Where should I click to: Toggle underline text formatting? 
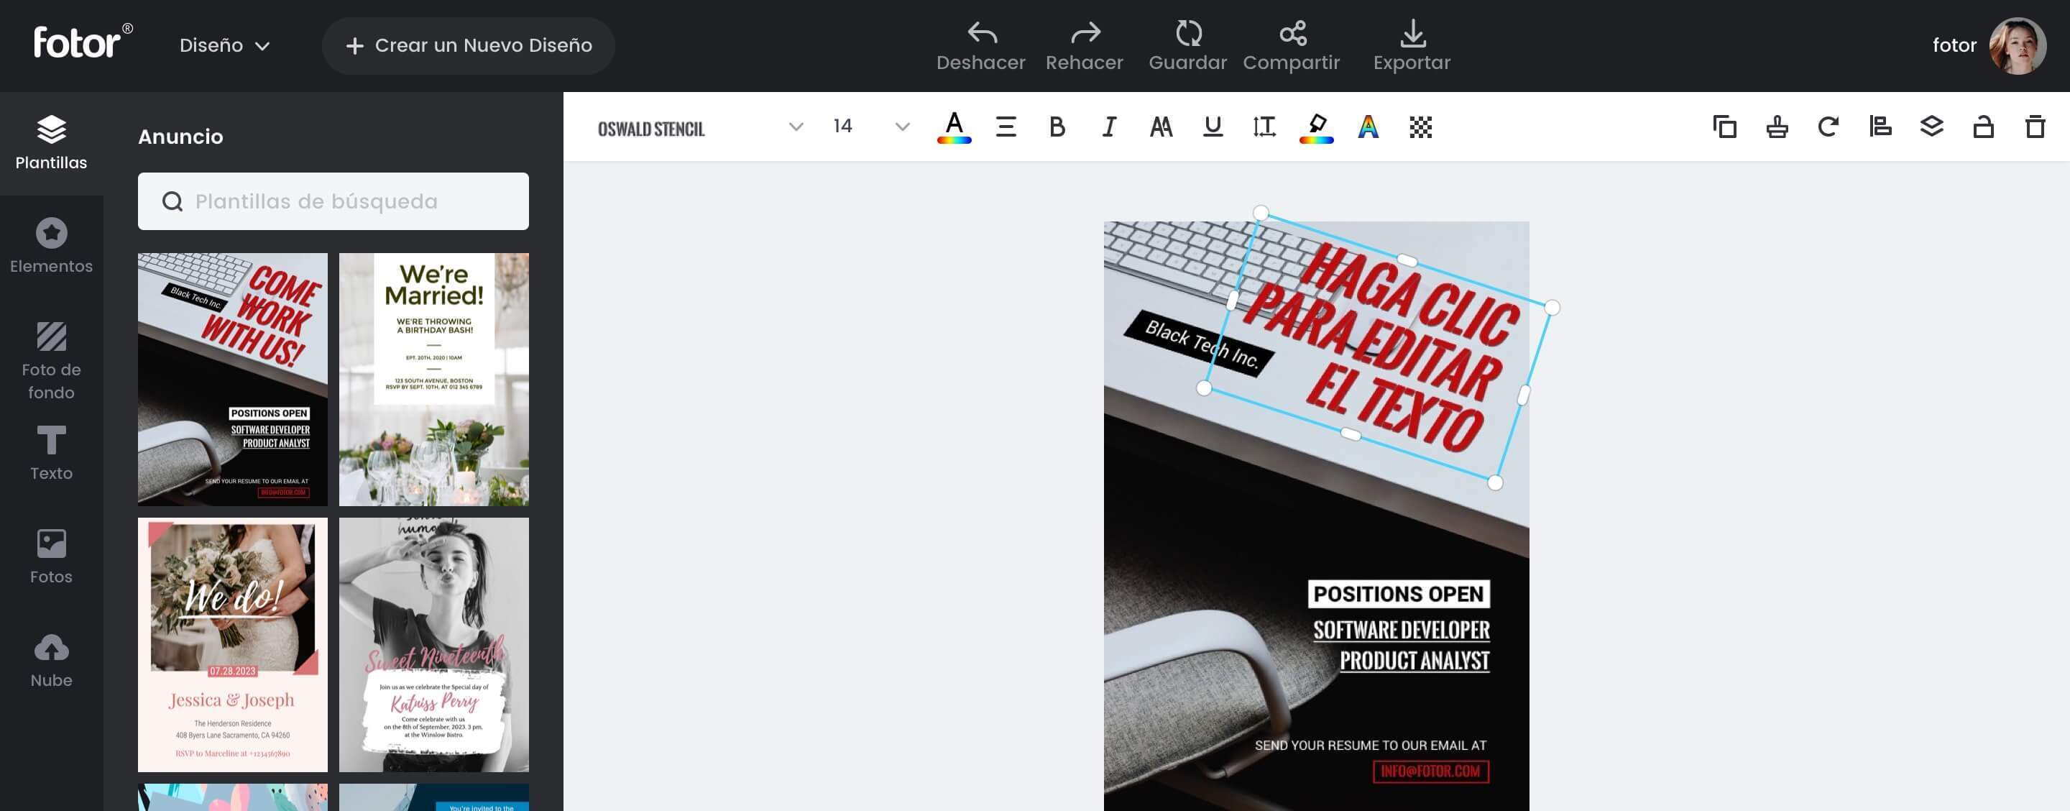pyautogui.click(x=1213, y=127)
